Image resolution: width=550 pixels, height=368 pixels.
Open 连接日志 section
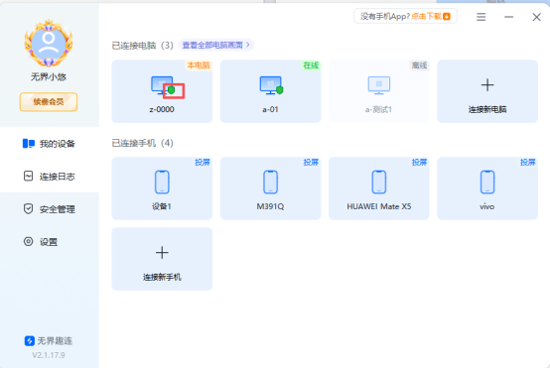point(49,176)
